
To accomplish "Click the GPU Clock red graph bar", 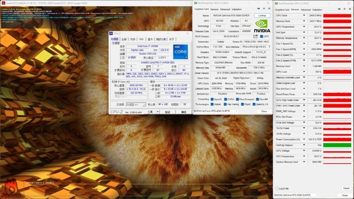I will 337,15.
